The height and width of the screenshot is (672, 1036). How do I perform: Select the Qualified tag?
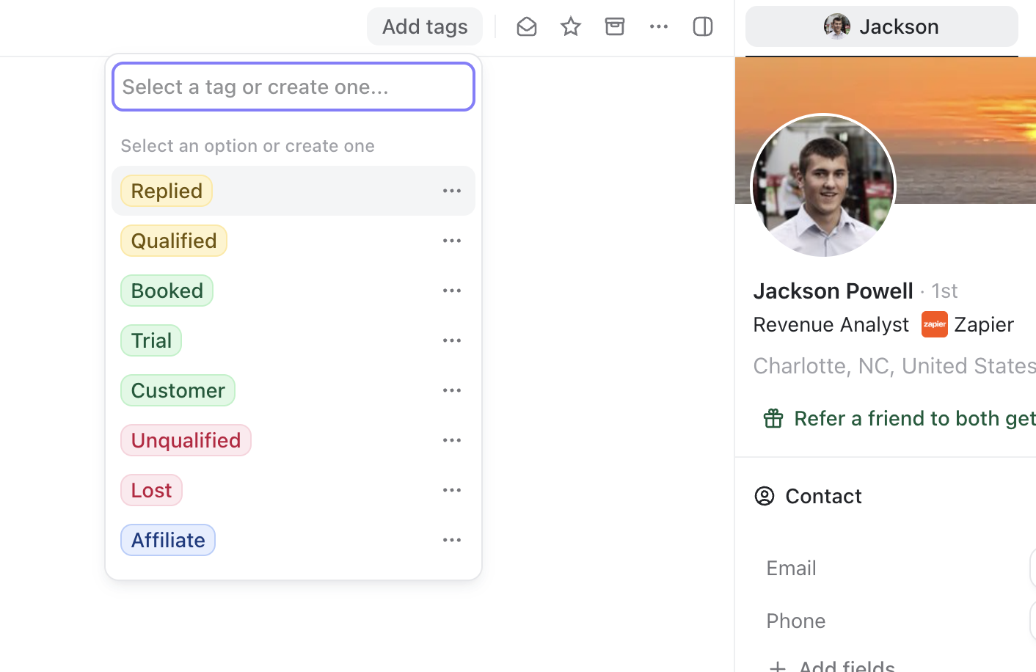click(174, 241)
